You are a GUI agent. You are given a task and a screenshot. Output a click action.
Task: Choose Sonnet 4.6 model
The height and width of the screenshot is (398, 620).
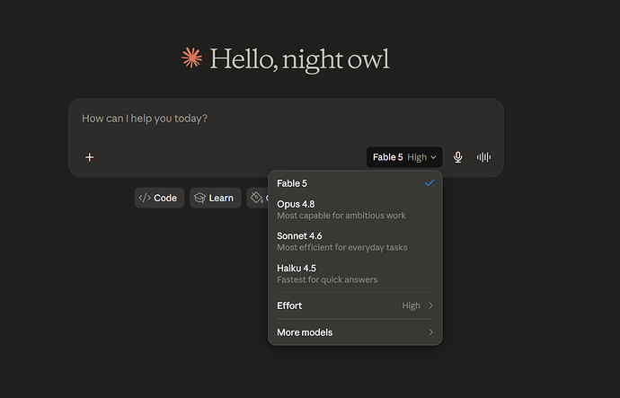[355, 242]
